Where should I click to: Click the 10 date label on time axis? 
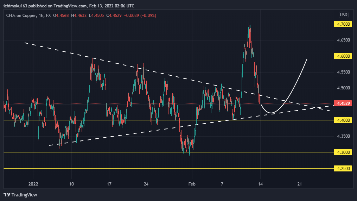pos(71,184)
